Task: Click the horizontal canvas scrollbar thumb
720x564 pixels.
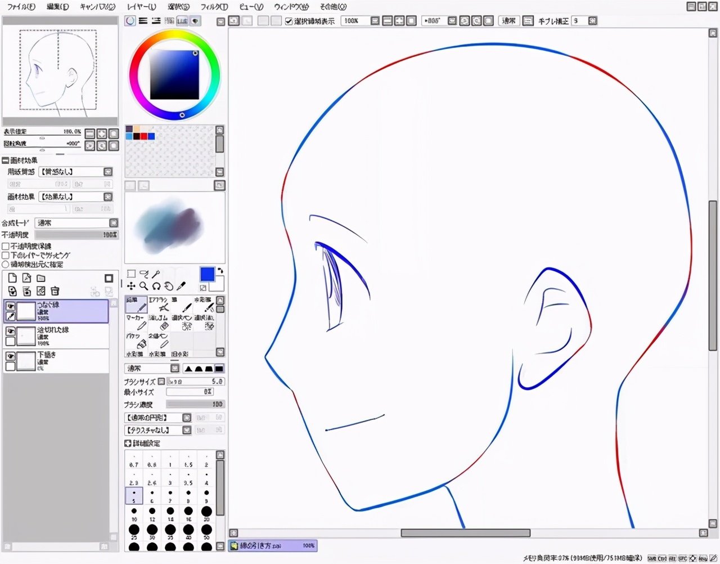Action: point(465,532)
